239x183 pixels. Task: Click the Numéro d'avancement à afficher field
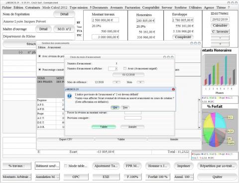click(x=113, y=68)
